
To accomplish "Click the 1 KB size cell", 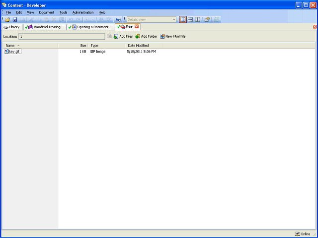I will 83,52.
